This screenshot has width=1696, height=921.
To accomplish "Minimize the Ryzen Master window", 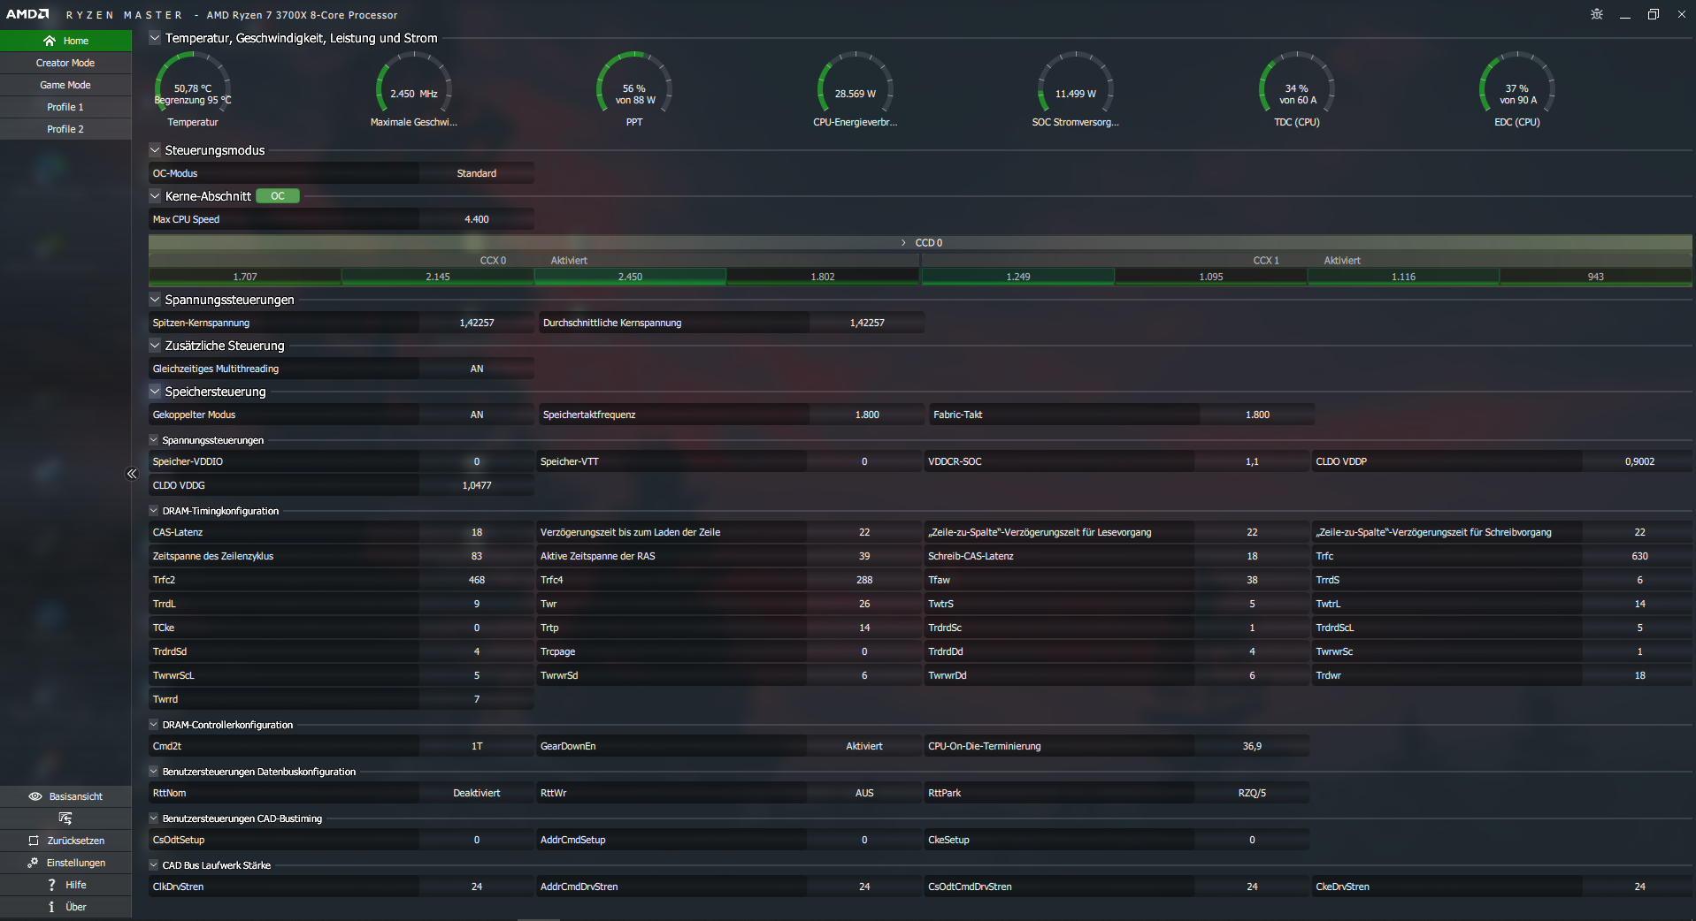I will 1624,14.
